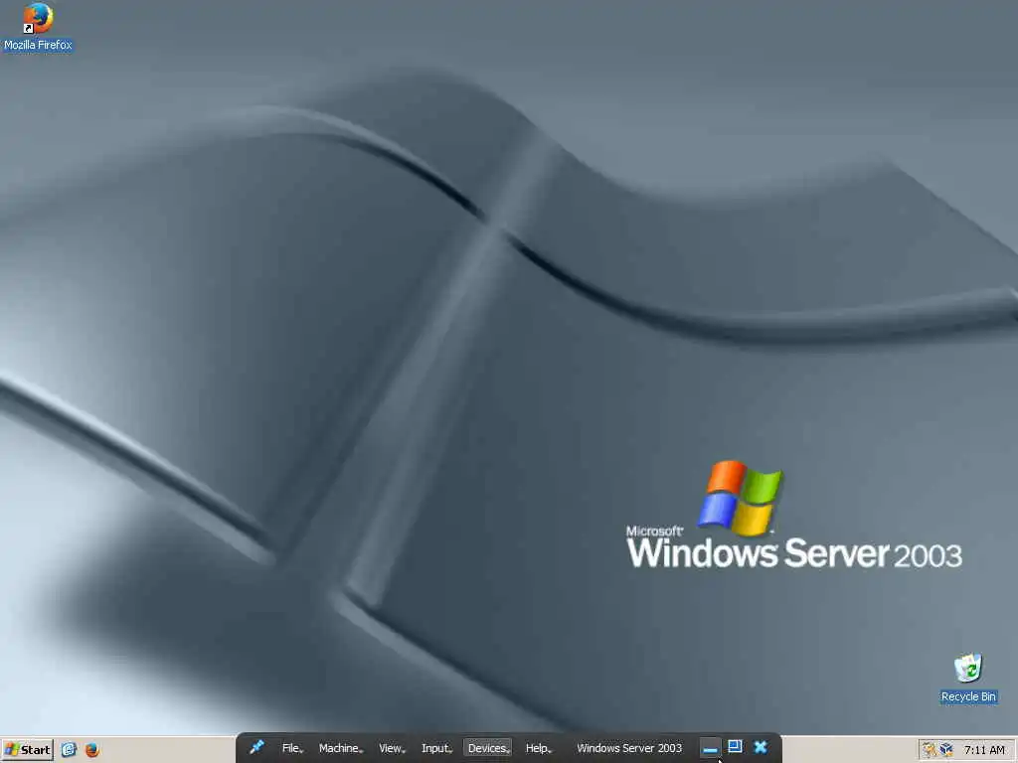Open the Windows Start menu
This screenshot has width=1018, height=763.
(27, 750)
